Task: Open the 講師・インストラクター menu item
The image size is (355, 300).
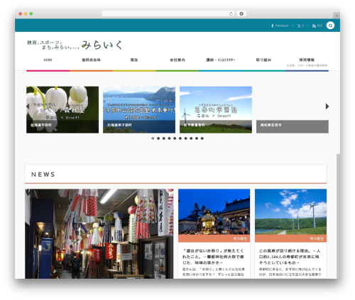Action: tap(221, 60)
